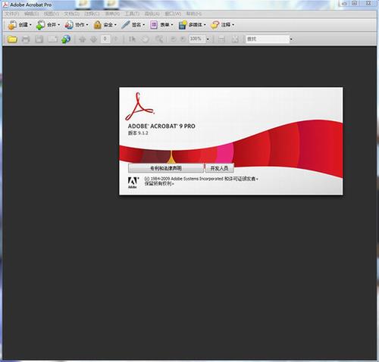Open the 帮助(H) Help menu

tap(194, 14)
